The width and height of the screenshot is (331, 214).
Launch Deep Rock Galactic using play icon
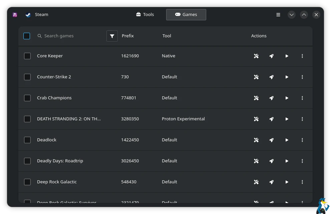(287, 182)
